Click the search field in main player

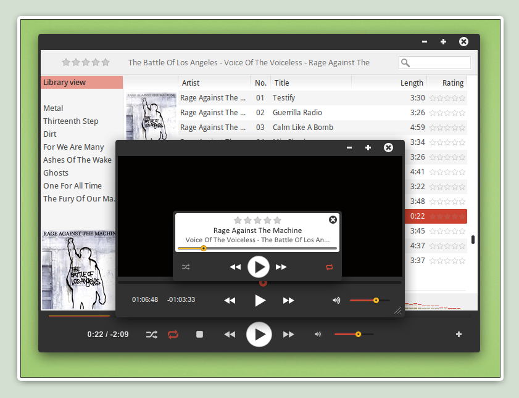[x=434, y=62]
